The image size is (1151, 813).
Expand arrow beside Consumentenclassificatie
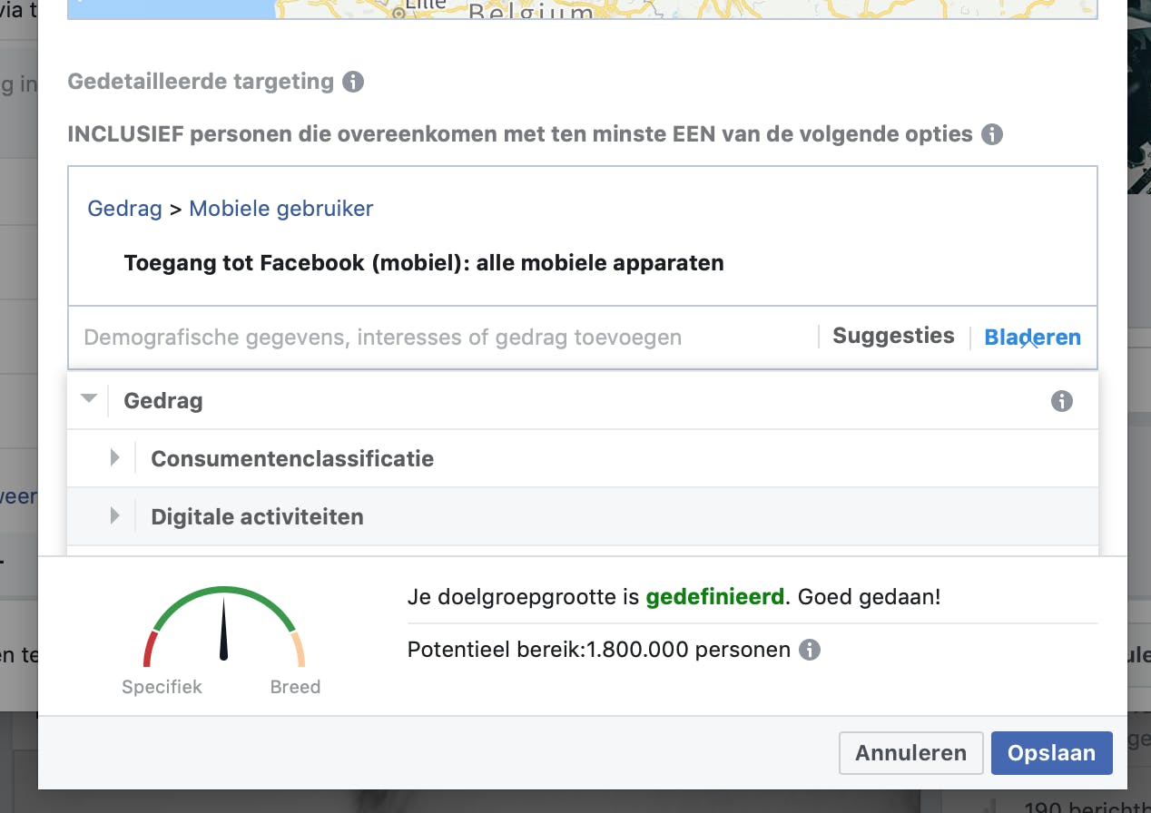pos(115,458)
